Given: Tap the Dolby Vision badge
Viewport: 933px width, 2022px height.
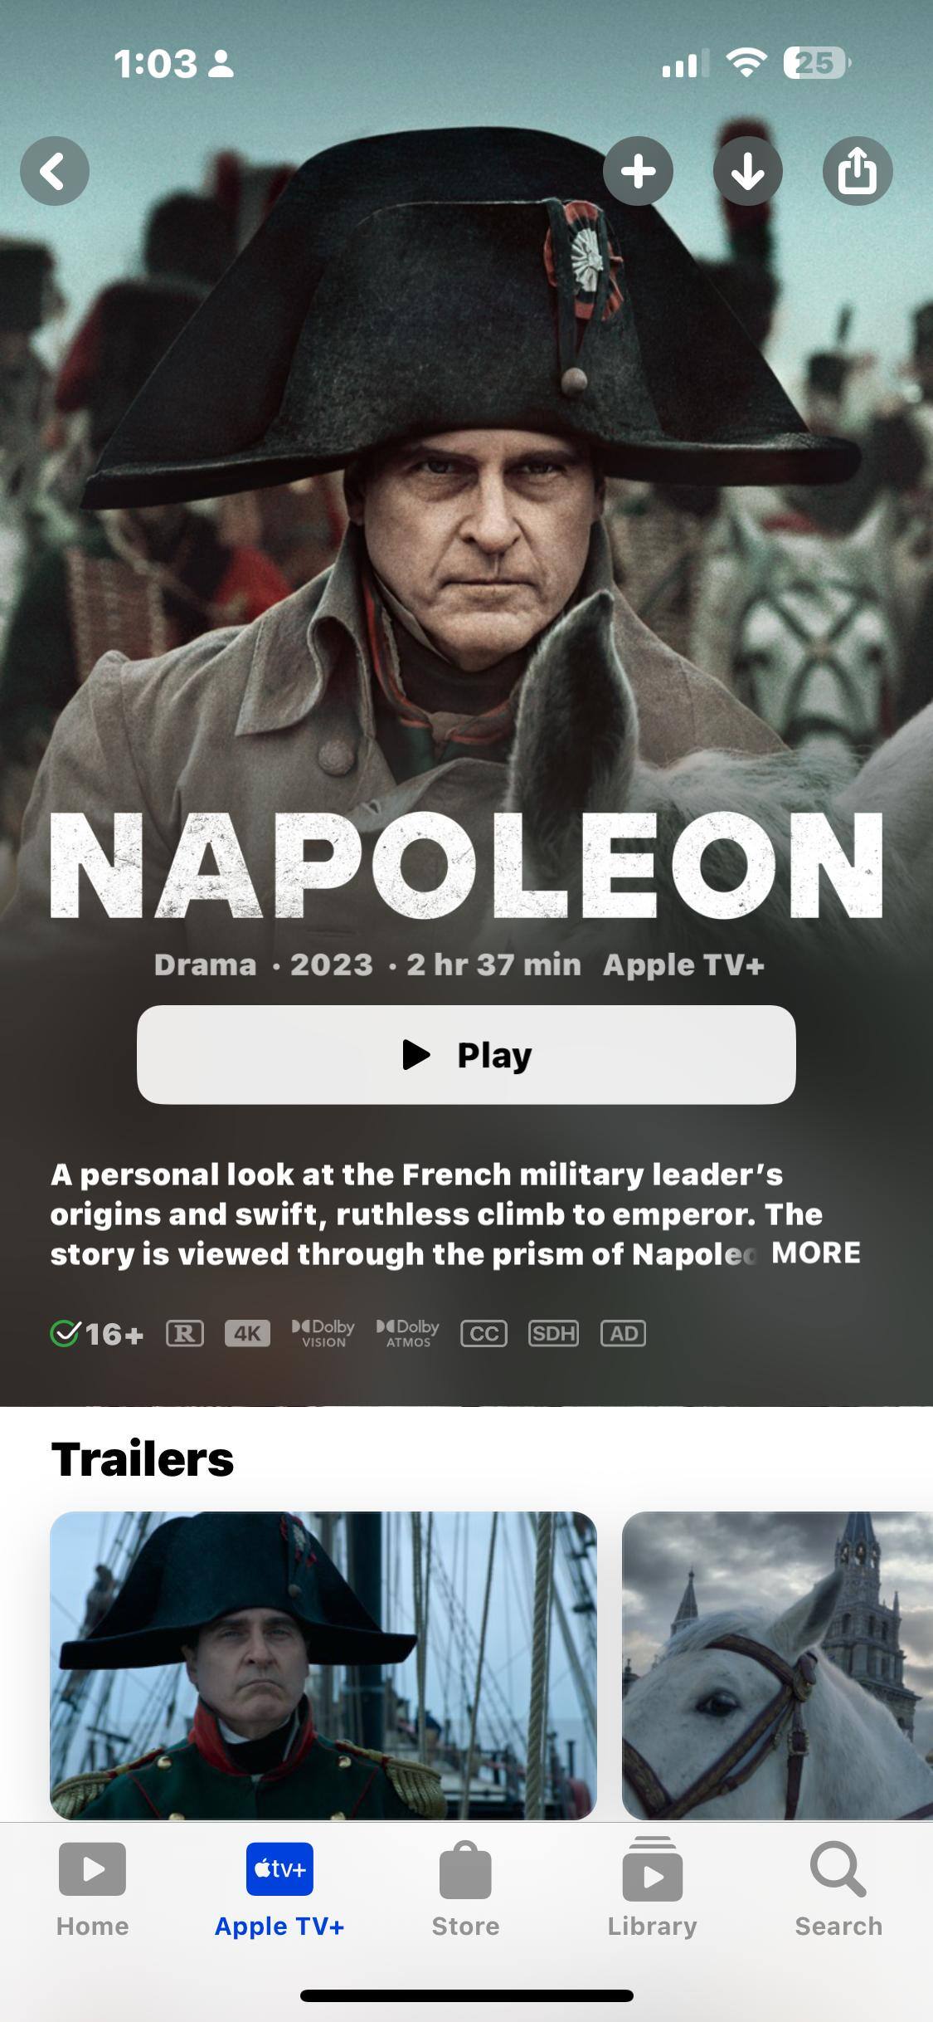Looking at the screenshot, I should [x=323, y=1333].
